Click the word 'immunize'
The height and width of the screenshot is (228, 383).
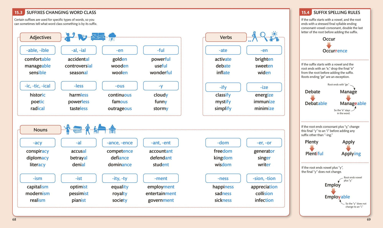(x=264, y=102)
